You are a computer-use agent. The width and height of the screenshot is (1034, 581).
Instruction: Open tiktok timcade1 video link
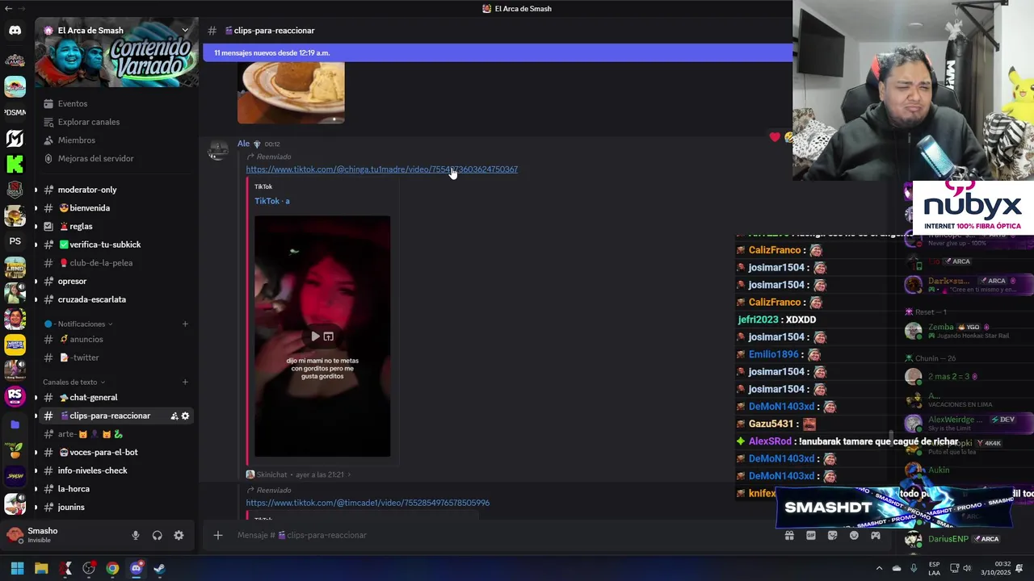[x=368, y=503]
